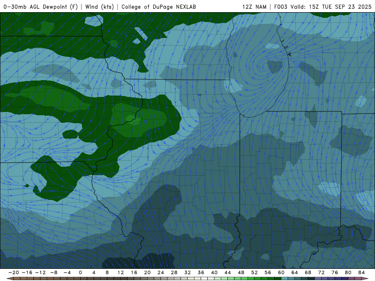Click the 56 value on the legend
This screenshot has height=281, width=375.
(x=268, y=273)
